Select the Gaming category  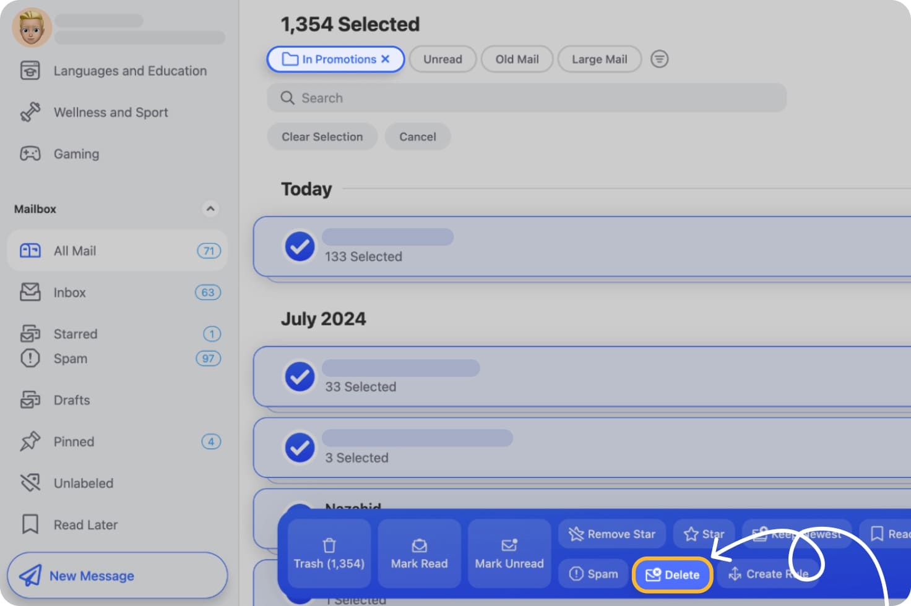pos(76,154)
